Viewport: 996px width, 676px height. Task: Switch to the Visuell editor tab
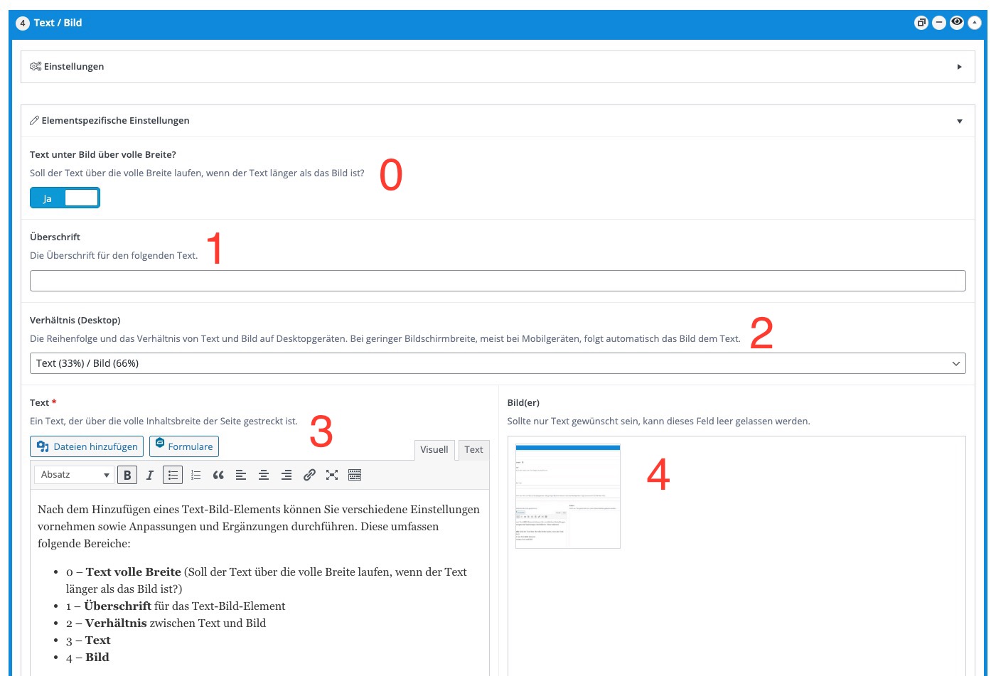pyautogui.click(x=434, y=449)
